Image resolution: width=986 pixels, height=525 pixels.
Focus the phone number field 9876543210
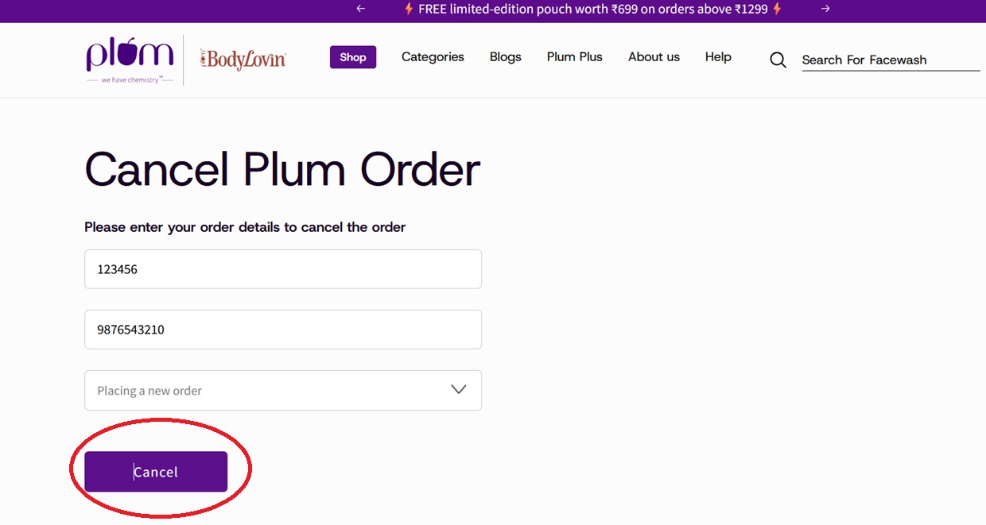coord(283,330)
